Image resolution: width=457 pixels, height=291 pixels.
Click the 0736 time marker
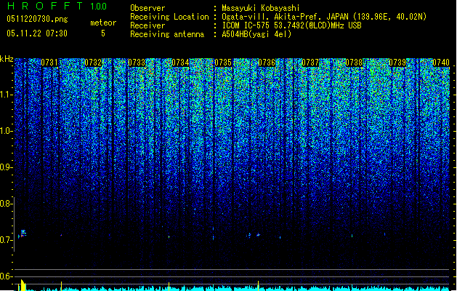point(267,63)
